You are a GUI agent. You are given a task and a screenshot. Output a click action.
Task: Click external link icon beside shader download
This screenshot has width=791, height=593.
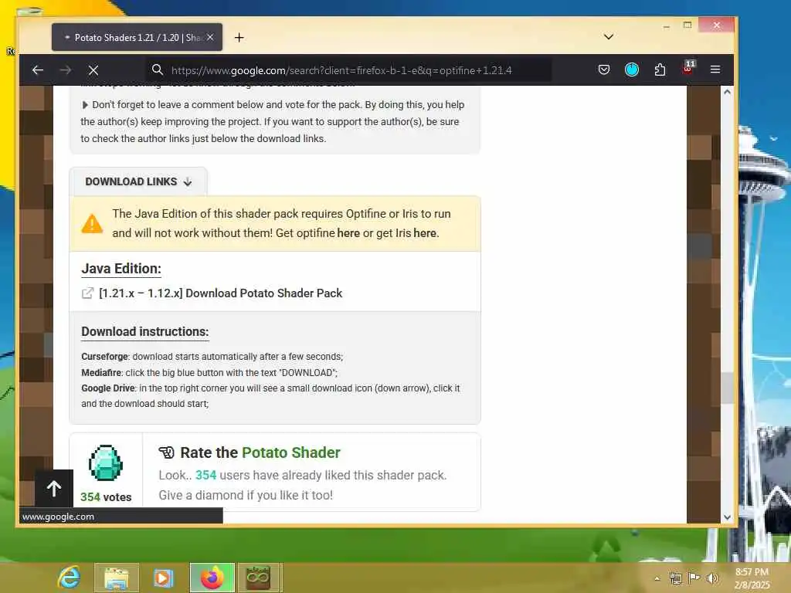pos(87,293)
